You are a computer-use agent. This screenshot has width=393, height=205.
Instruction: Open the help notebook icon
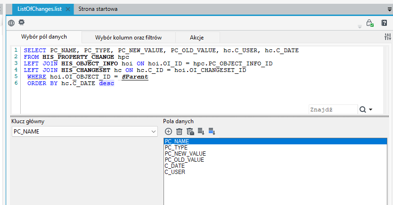(384, 23)
